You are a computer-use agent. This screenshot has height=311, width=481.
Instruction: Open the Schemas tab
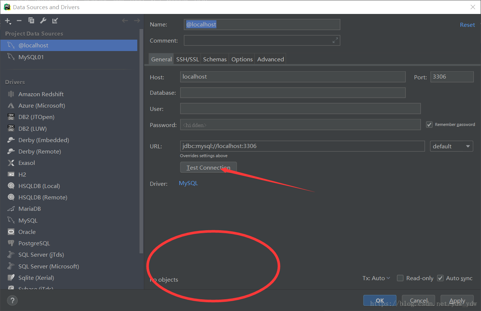coord(215,59)
